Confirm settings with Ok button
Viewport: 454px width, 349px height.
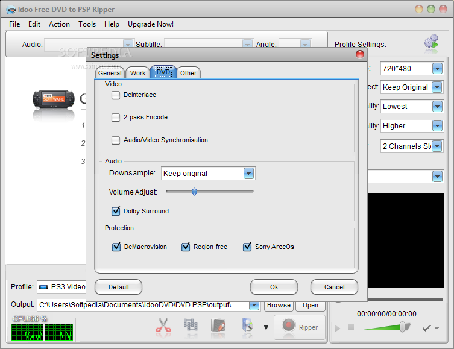point(274,287)
